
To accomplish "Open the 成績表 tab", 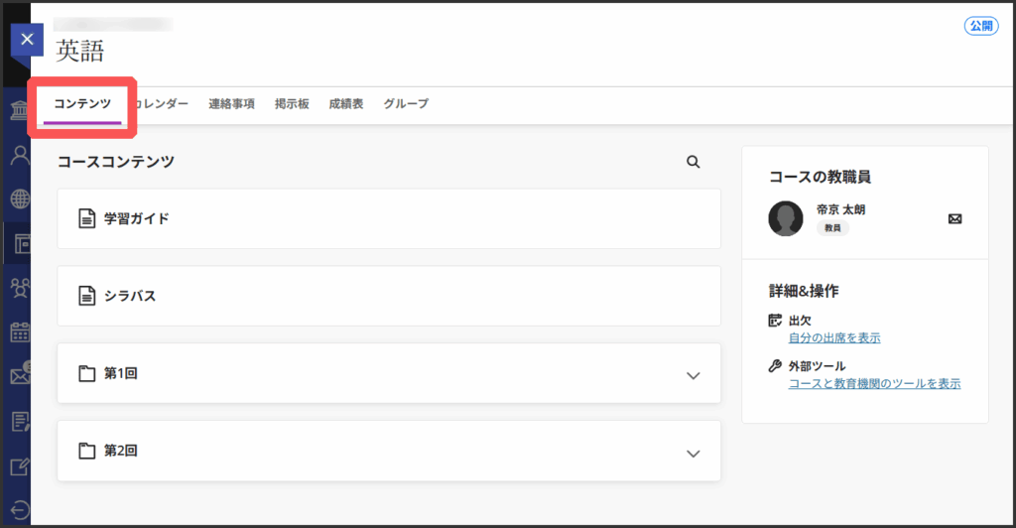I will [x=345, y=104].
